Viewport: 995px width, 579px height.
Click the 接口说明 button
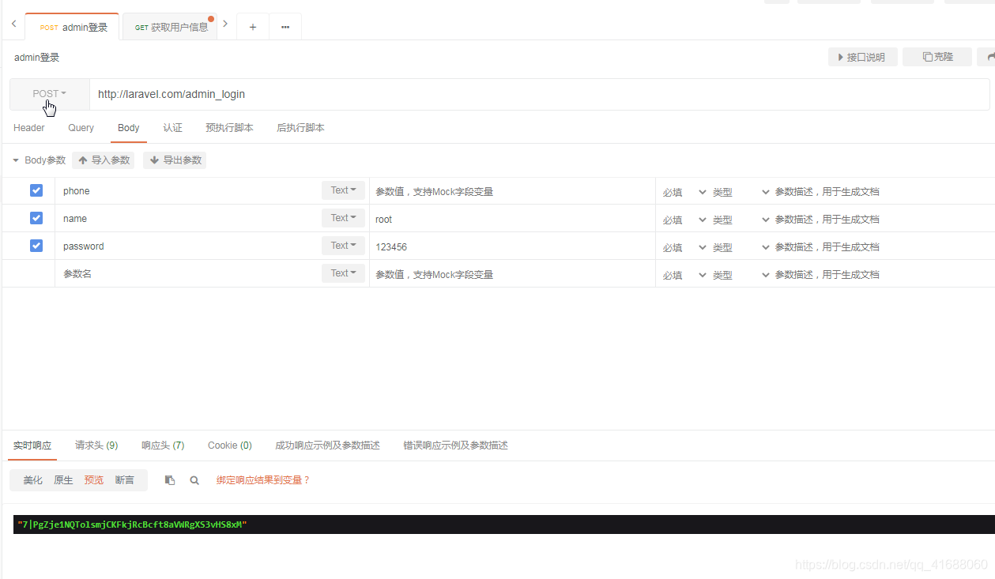[x=862, y=57]
